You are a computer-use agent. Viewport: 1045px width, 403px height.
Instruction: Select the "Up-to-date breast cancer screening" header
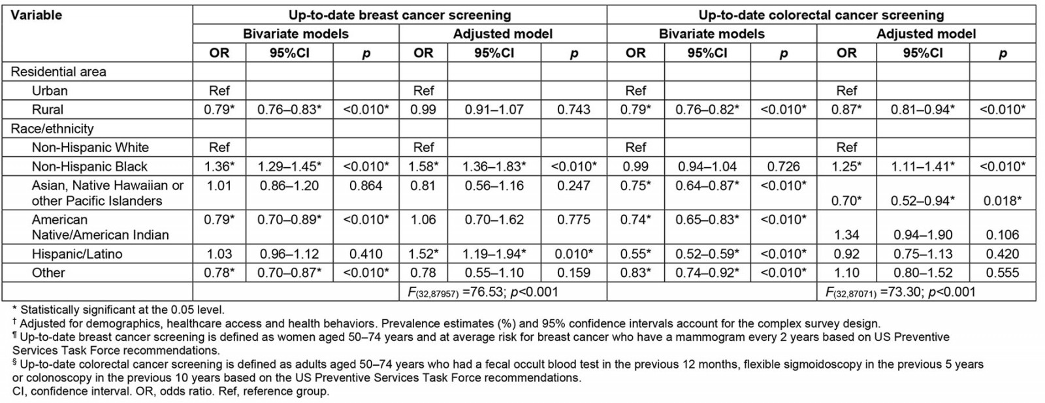pos(400,15)
